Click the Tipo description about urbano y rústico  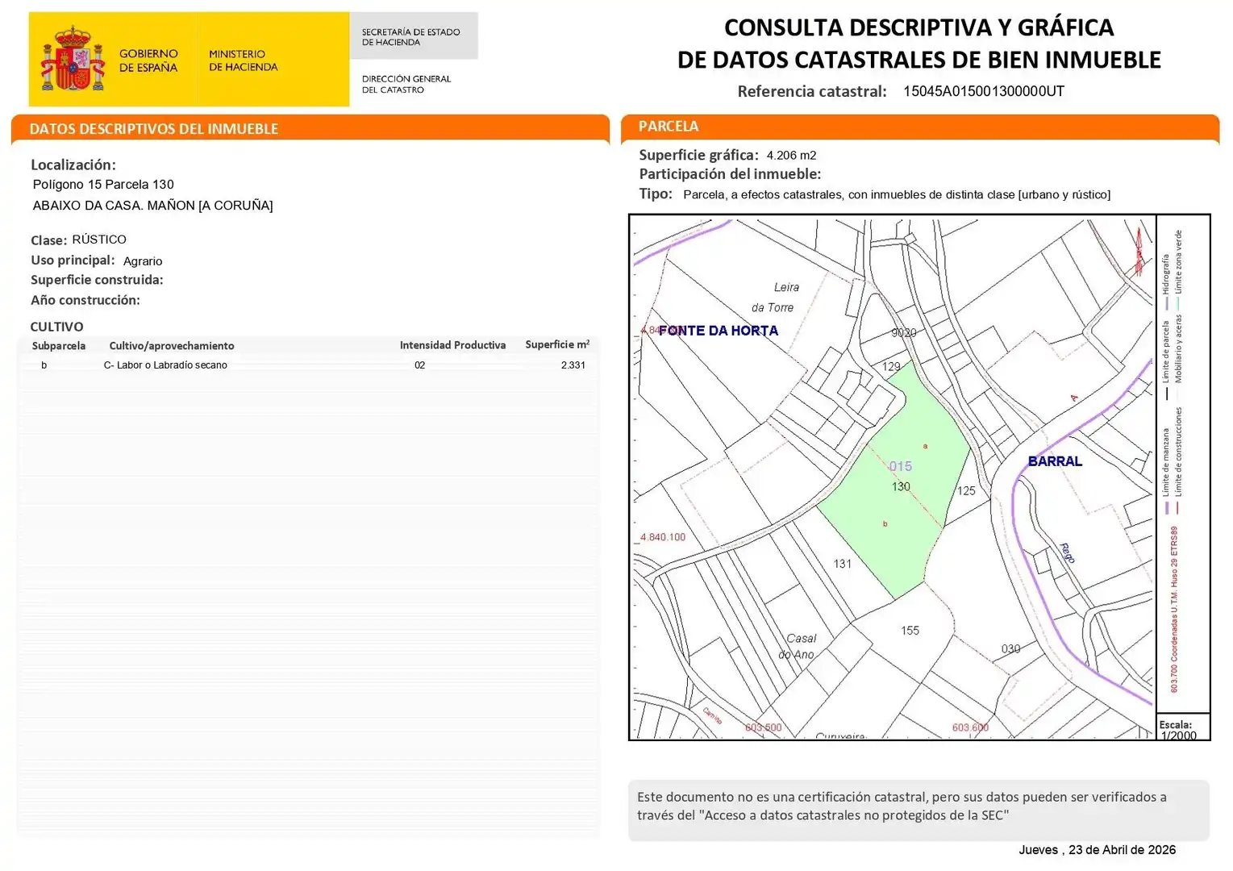click(897, 195)
